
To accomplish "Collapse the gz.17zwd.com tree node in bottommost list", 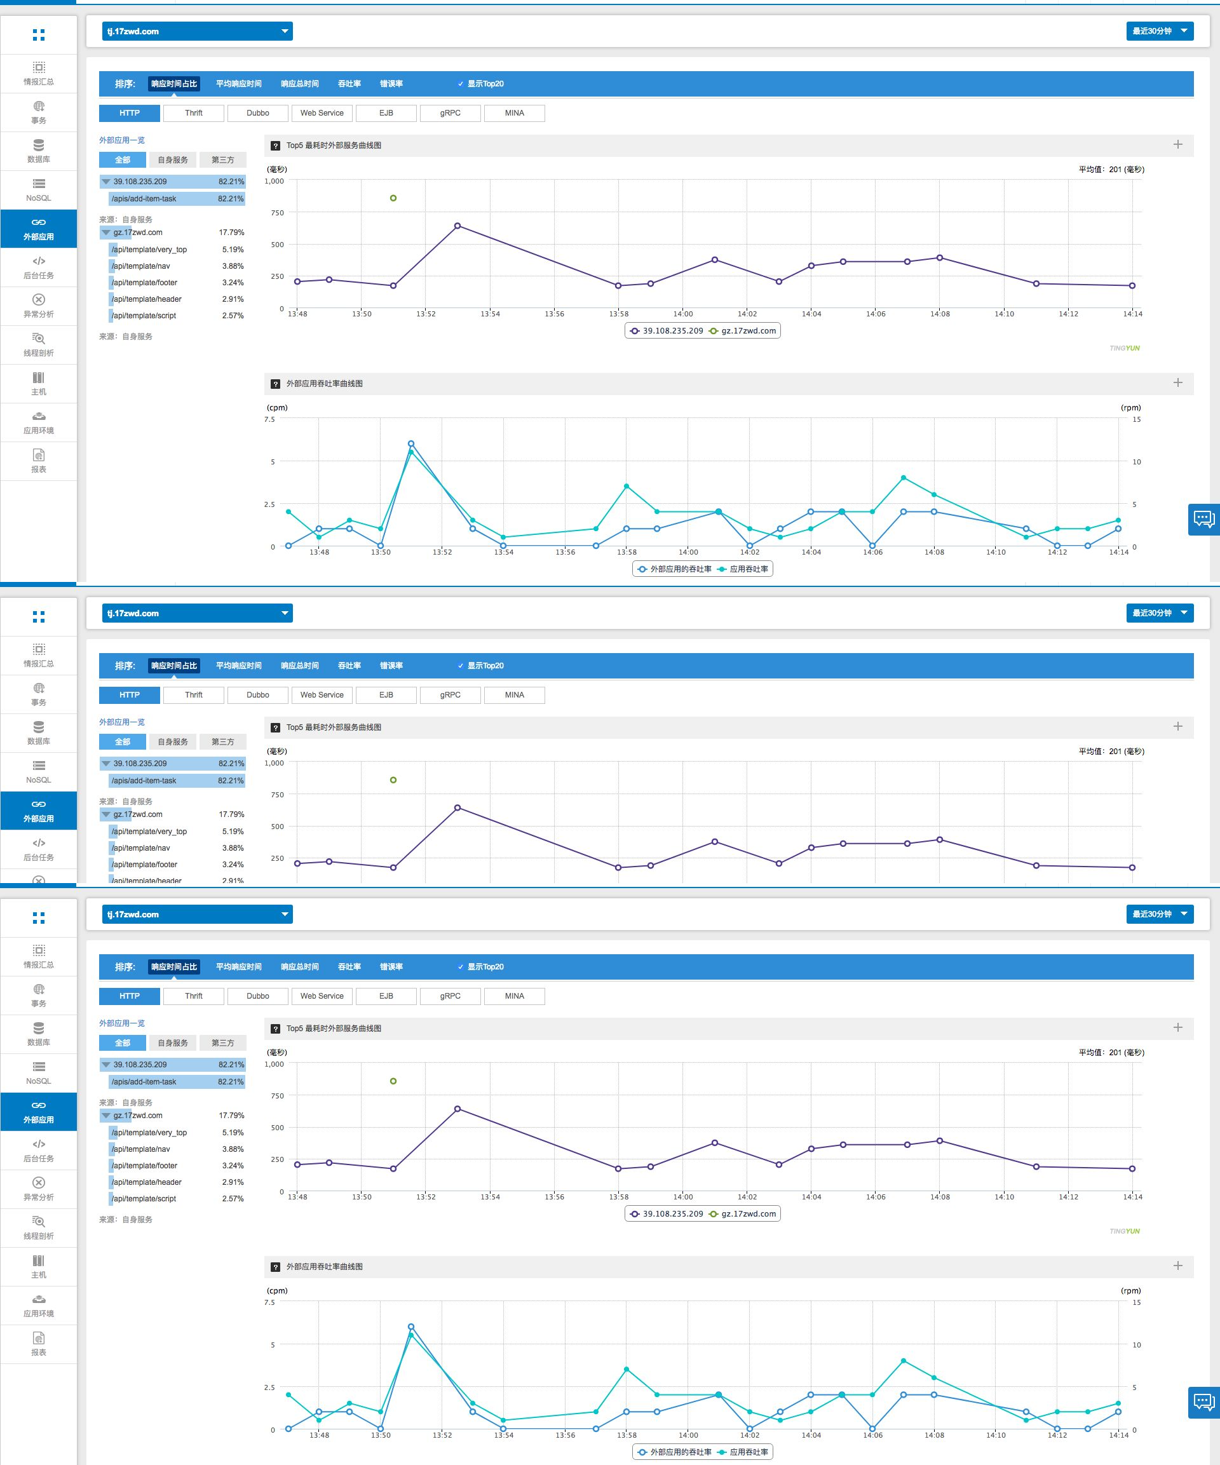I will coord(106,1116).
